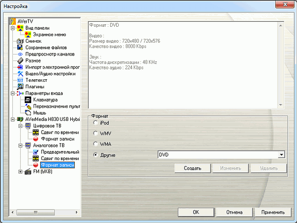Open the Сохранение файлов settings page
The height and width of the screenshot is (223, 297).
(46, 48)
